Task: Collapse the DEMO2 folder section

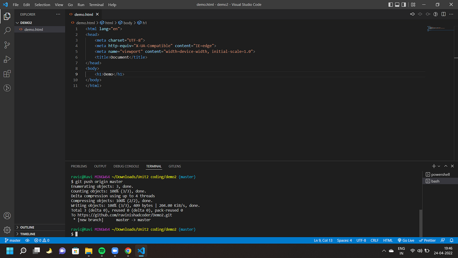Action: coord(40,23)
